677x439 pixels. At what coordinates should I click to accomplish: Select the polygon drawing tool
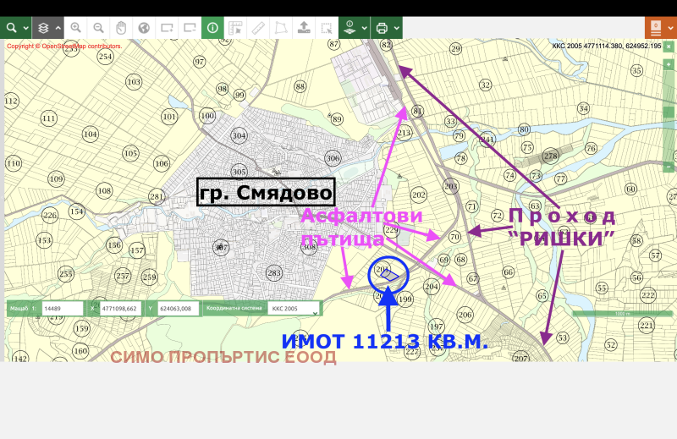click(281, 27)
